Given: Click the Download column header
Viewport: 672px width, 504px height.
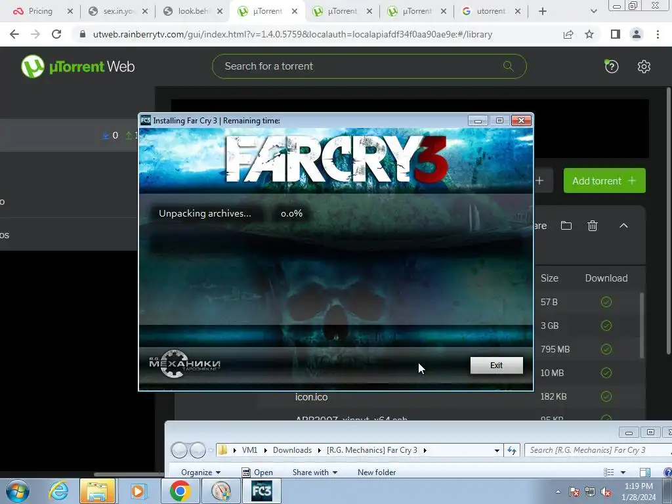Looking at the screenshot, I should coord(606,278).
